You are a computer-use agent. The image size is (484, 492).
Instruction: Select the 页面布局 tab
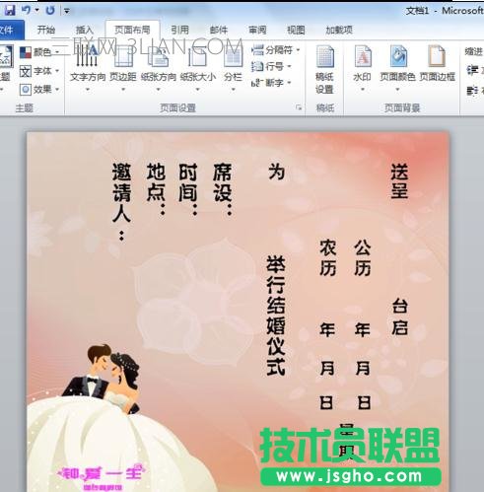(132, 31)
